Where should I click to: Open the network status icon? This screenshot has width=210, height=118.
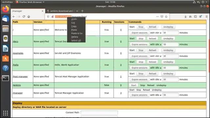click(x=194, y=2)
